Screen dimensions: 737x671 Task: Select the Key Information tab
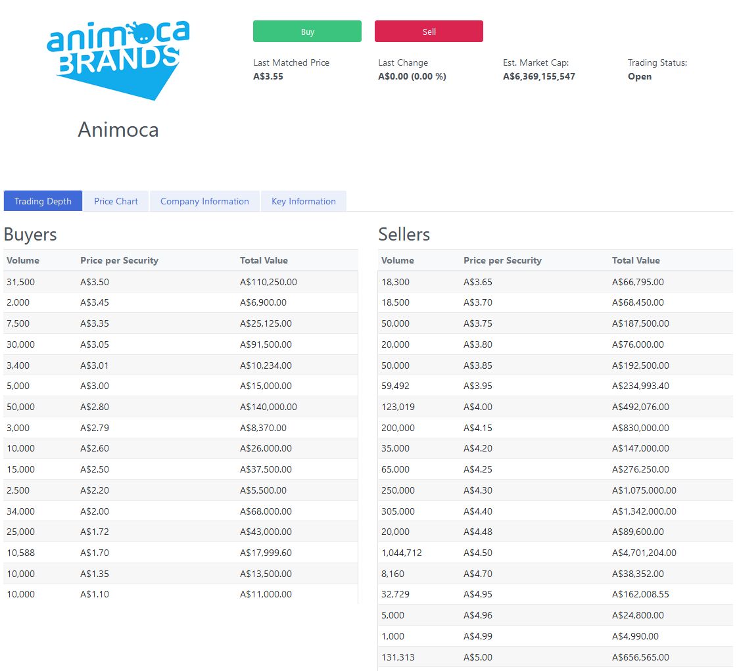[x=304, y=201]
